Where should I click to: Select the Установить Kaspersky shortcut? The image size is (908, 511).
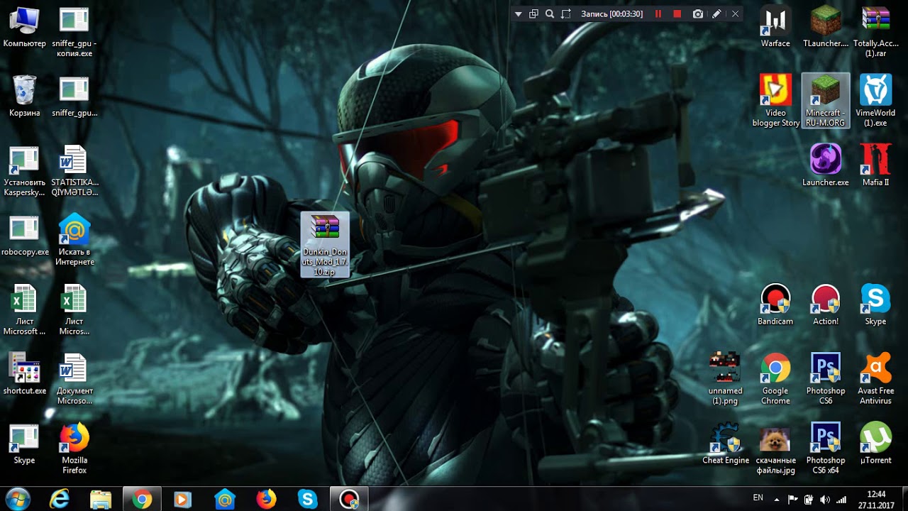point(24,171)
